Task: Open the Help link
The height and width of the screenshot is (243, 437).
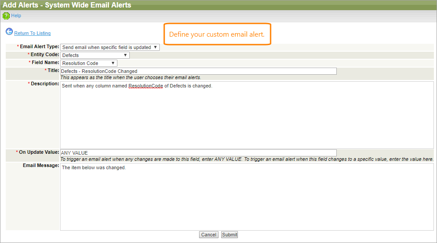Action: [16, 15]
